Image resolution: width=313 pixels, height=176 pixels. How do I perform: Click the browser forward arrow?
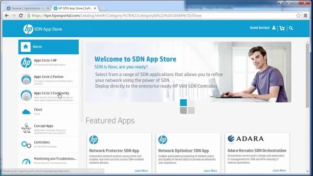tap(14, 16)
